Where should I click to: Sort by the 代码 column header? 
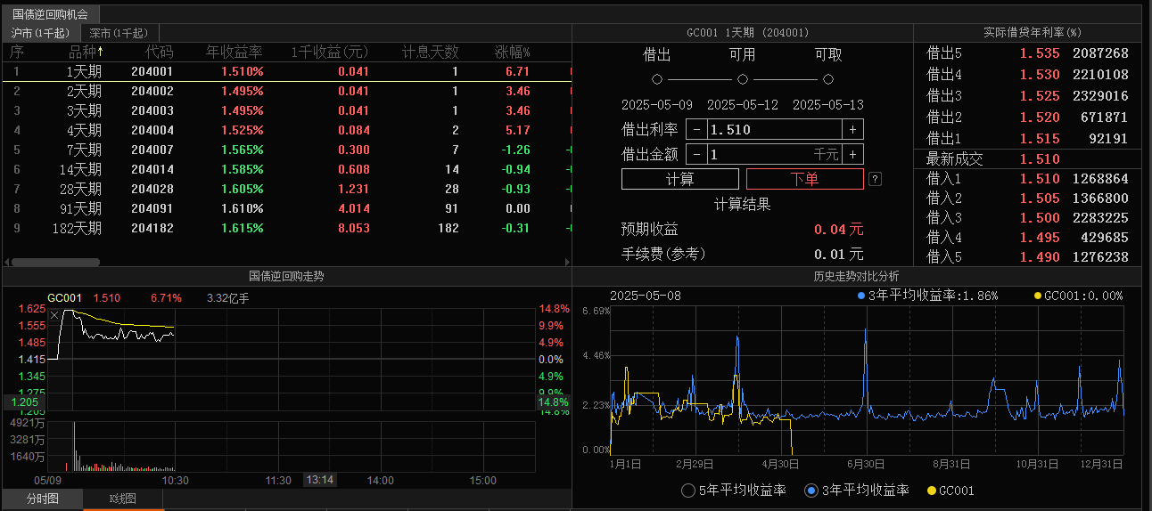tap(160, 52)
